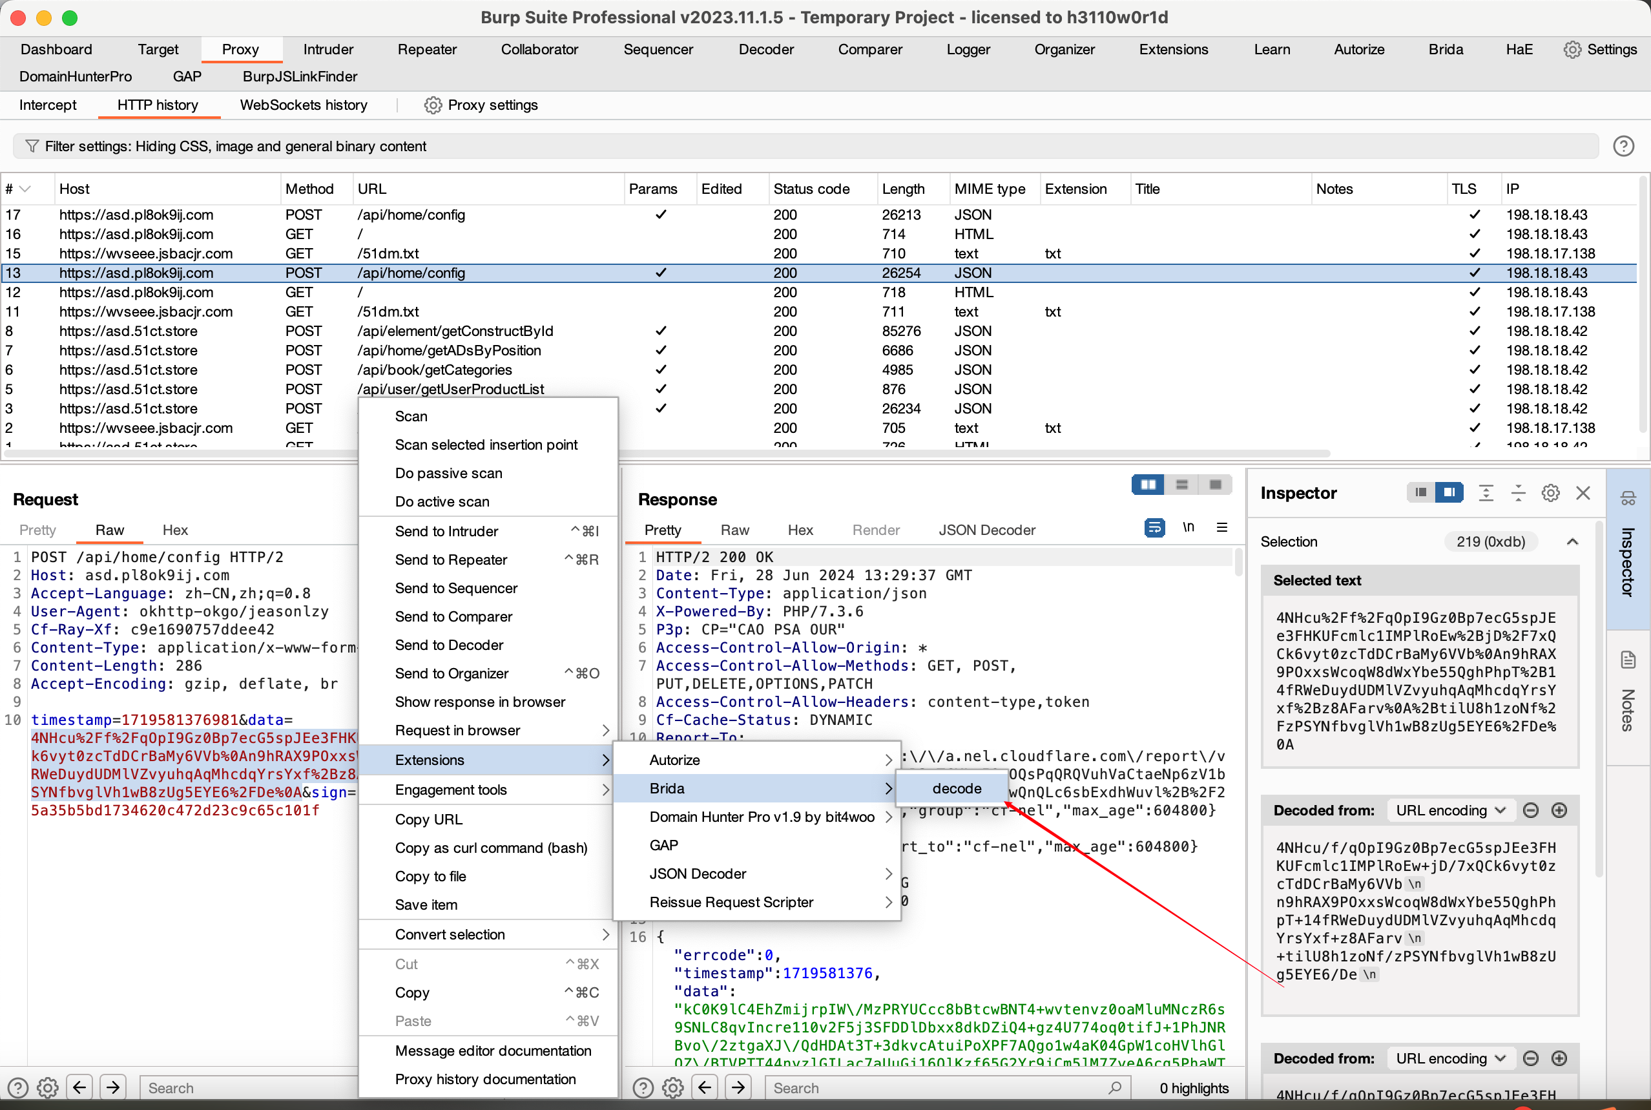Open the JSON Decoder response tab
Viewport: 1651px width, 1110px height.
(986, 530)
